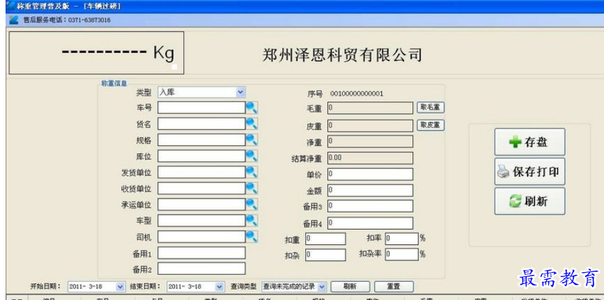Screen dimensions: 604x300
Task: Click the search icon beside 规格 field
Action: click(252, 140)
